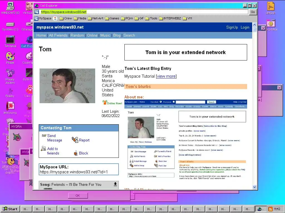Click the Report user icon
This screenshot has width=285, height=213.
(x=75, y=140)
